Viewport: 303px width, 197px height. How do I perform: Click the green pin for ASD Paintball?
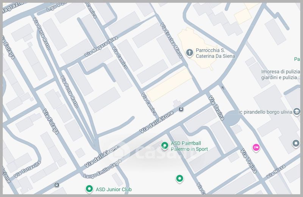[164, 145]
